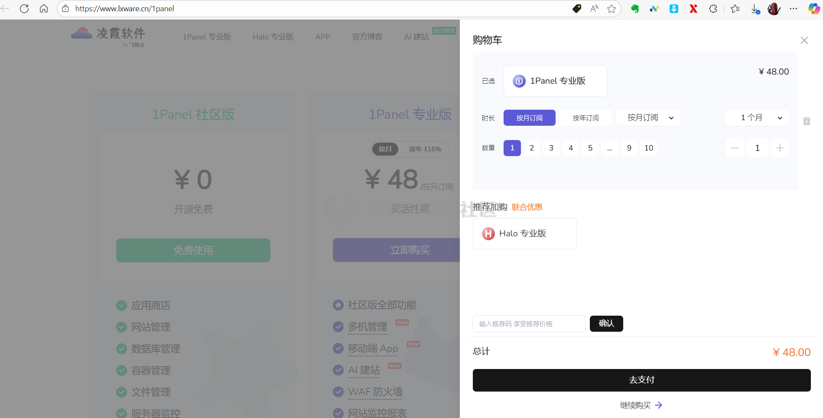Image resolution: width=823 pixels, height=418 pixels.
Task: Click the browser address bar URL
Action: (125, 9)
